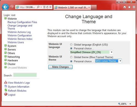Click the house icon for System Information
This screenshot has width=137, height=107.
pos(6,86)
